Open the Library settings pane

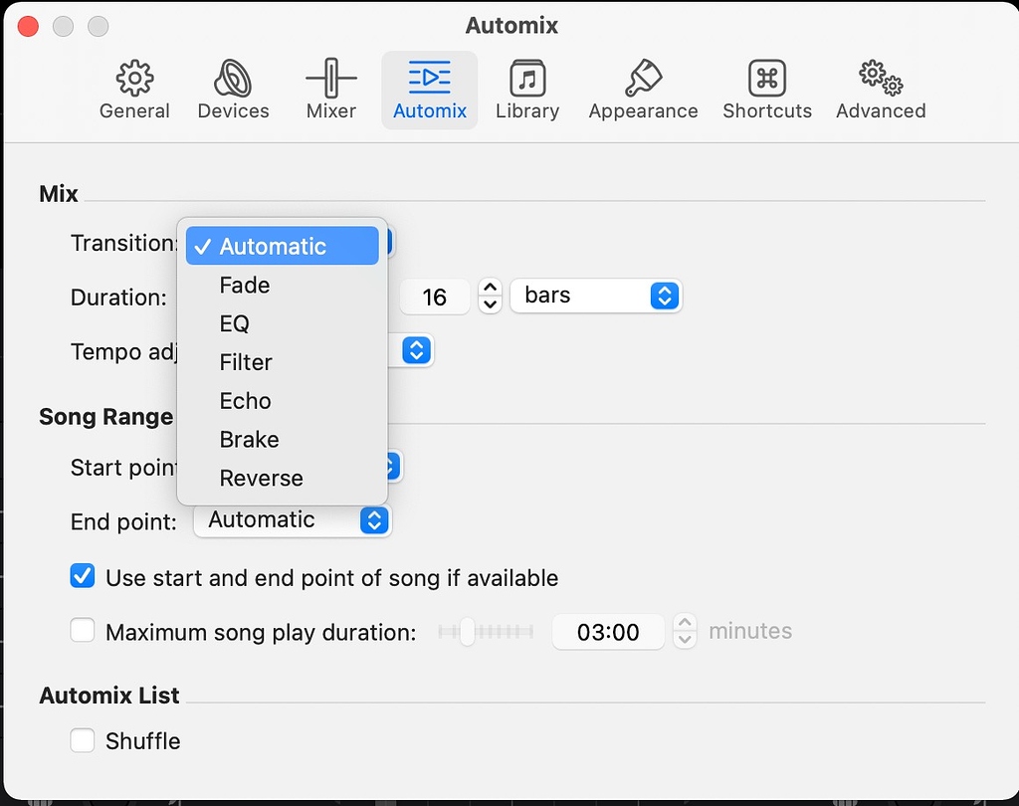(x=527, y=90)
